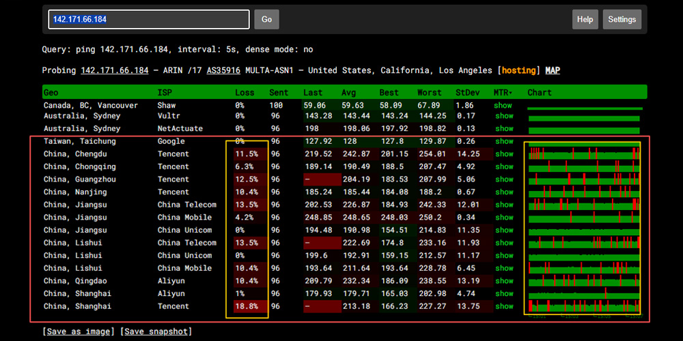Open the Settings panel
Viewport: 683px width, 341px height.
[x=622, y=20]
